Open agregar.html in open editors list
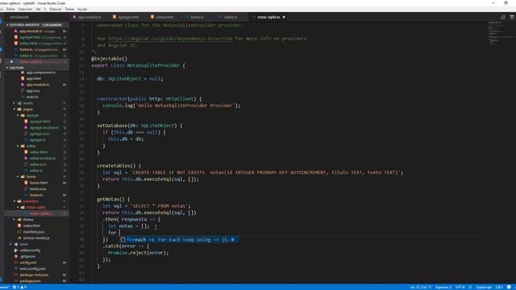The height and width of the screenshot is (290, 516). tap(37, 38)
